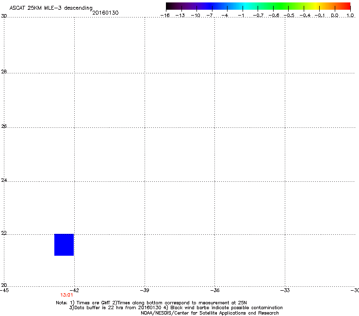Click the ASCAT 25KM MLE-3 descending title
Image resolution: width=359 pixels, height=316 pixels.
51,8
